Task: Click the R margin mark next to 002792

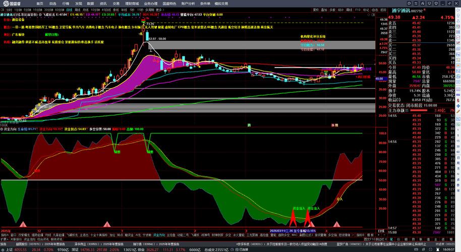Action: (425, 10)
